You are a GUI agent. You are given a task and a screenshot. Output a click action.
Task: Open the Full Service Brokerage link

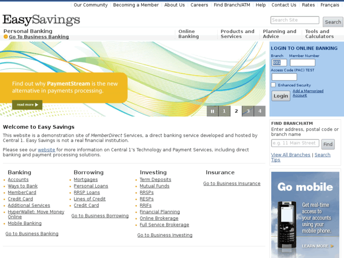point(164,224)
